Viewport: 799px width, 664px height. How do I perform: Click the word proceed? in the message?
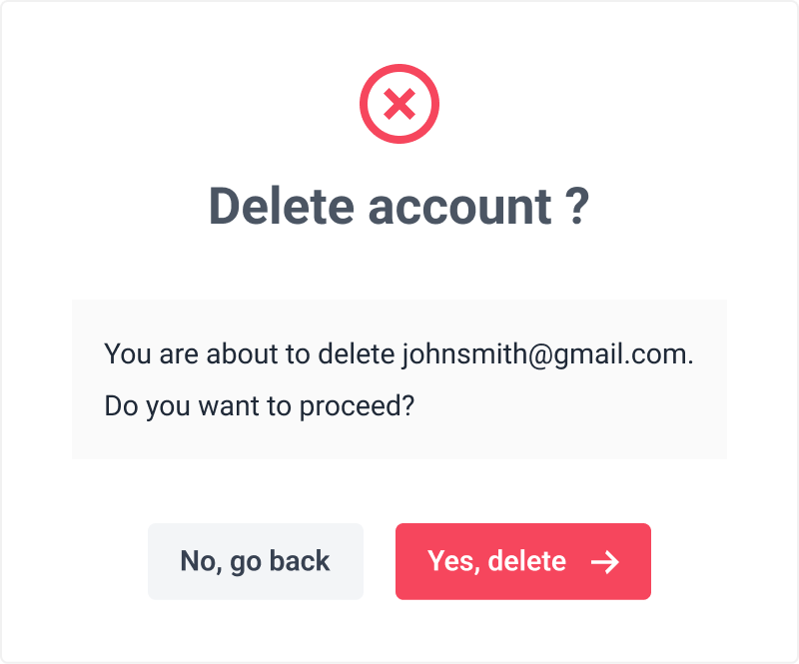tap(357, 406)
